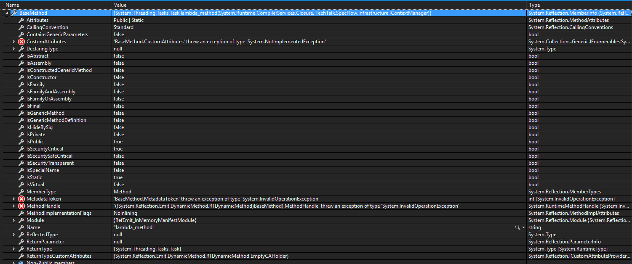The width and height of the screenshot is (632, 264).
Task: Click the wrench icon next to IsFamily
Action: (x=21, y=84)
